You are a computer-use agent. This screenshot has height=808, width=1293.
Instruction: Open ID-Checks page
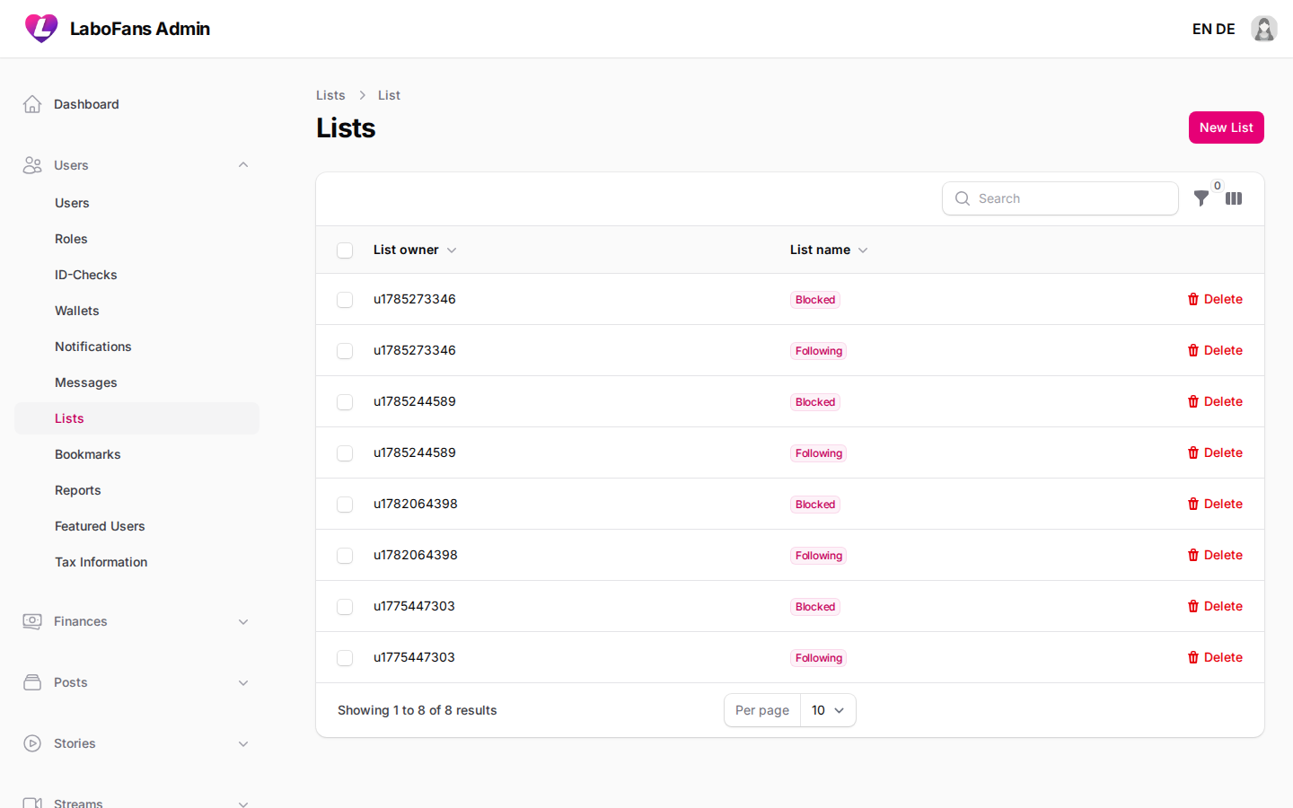tap(136, 275)
